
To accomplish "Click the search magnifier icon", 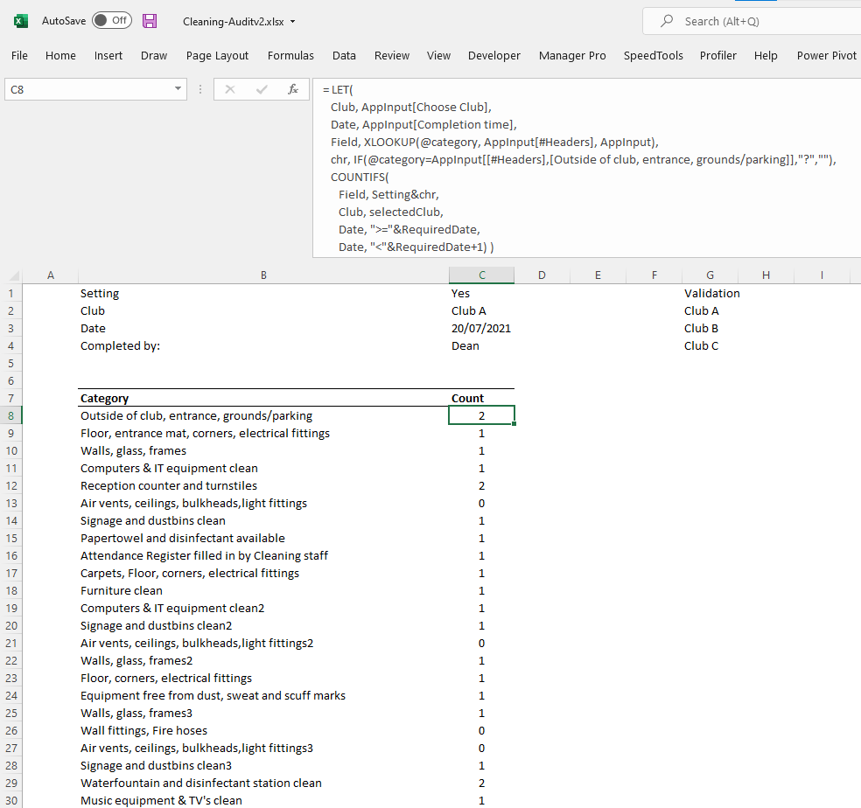I will click(x=667, y=21).
